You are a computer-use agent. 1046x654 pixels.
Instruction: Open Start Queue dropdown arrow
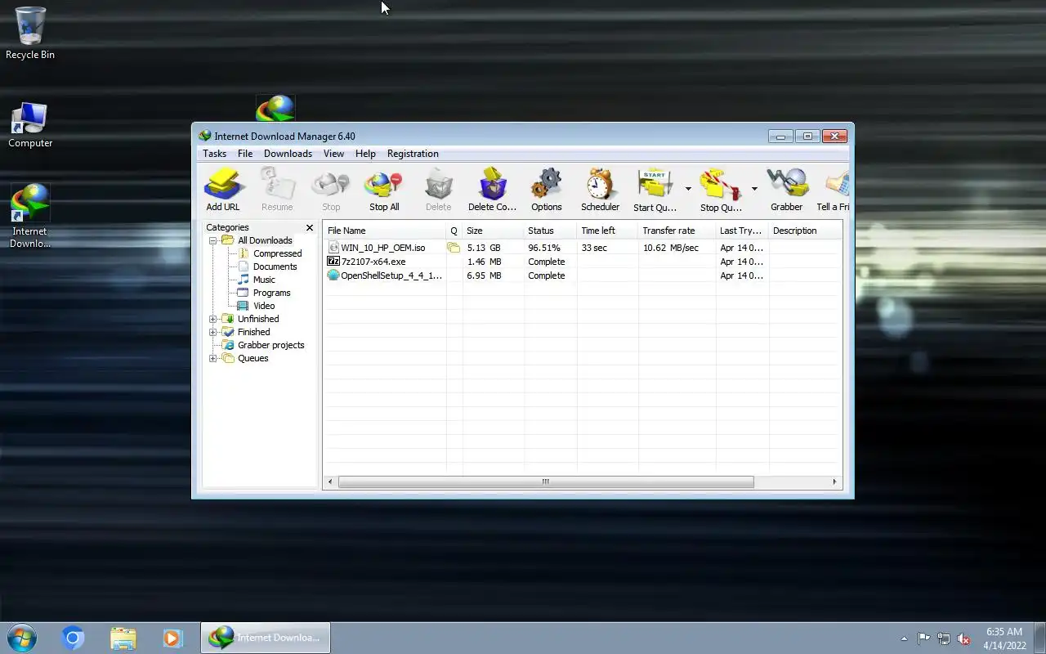click(688, 189)
